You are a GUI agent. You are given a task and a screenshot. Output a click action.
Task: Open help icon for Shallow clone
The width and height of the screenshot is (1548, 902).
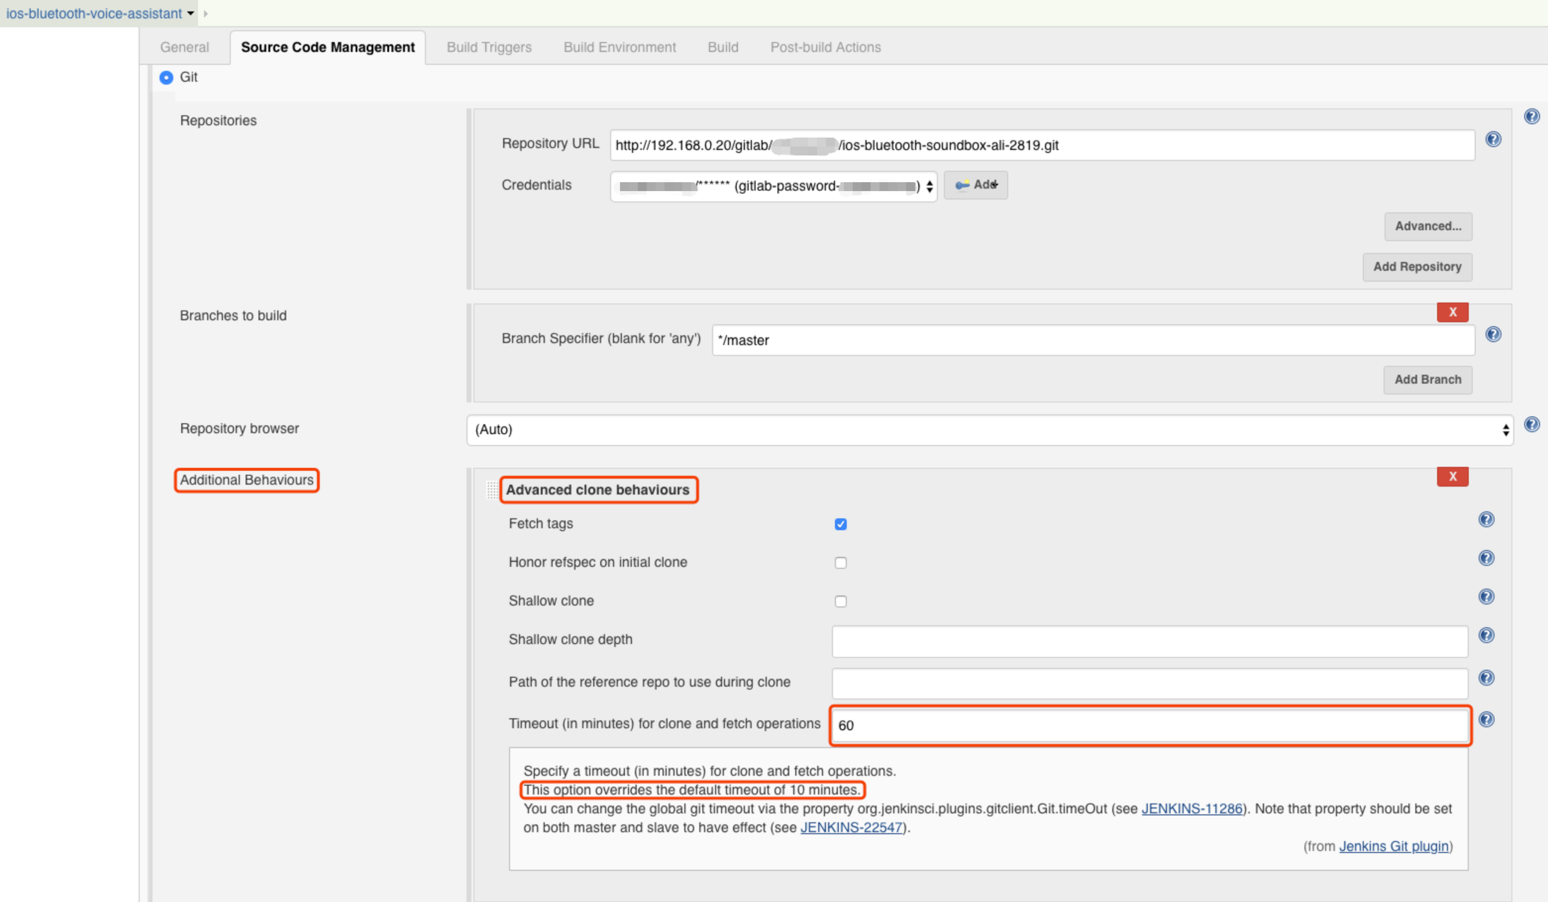(1486, 597)
